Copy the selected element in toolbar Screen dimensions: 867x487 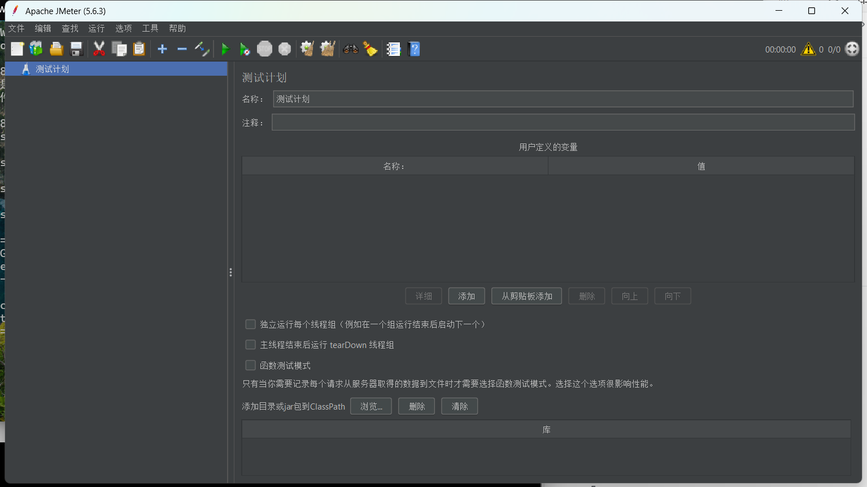click(119, 49)
